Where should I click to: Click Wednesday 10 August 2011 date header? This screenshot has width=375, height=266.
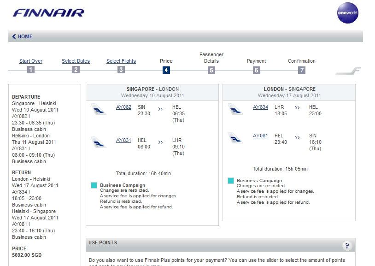152,95
